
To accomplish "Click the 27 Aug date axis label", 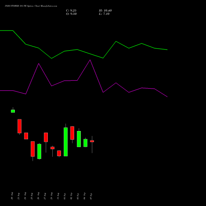I will 45,196.
